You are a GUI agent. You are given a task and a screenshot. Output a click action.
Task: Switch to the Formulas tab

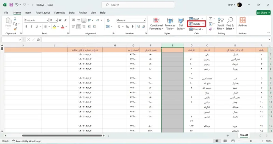point(59,13)
